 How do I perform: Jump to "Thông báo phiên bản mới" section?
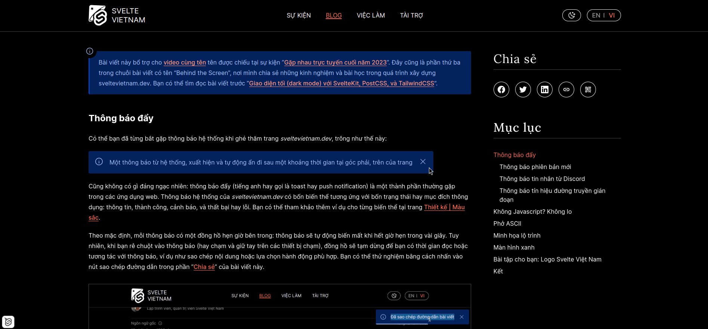coord(535,167)
